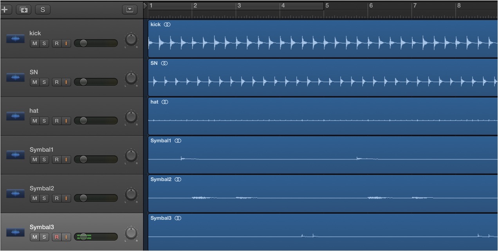Click bar 5 in the timeline ruler
Viewport: 498px width, 251px height.
327,6
